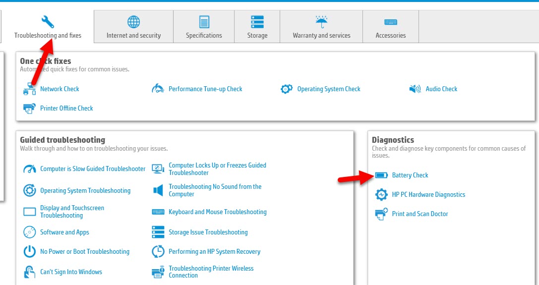
Task: Open the Specifications tab
Action: (x=204, y=27)
